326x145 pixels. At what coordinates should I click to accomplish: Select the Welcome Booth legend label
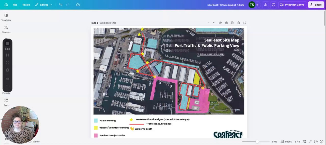tap(143, 129)
